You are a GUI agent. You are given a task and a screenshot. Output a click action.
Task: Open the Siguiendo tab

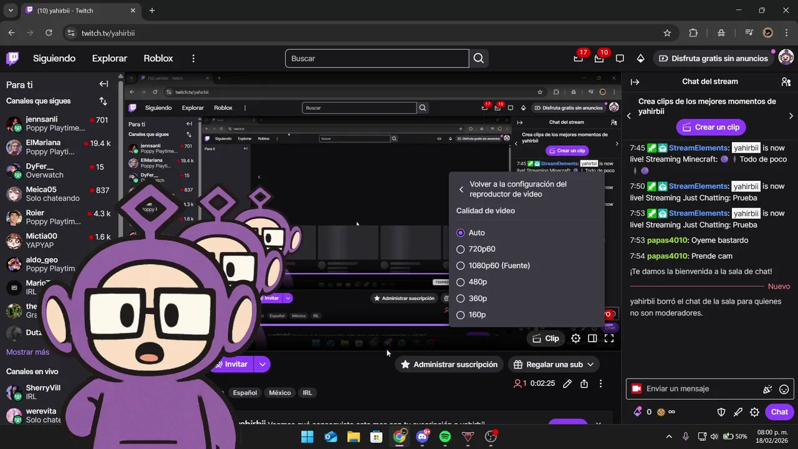(54, 59)
